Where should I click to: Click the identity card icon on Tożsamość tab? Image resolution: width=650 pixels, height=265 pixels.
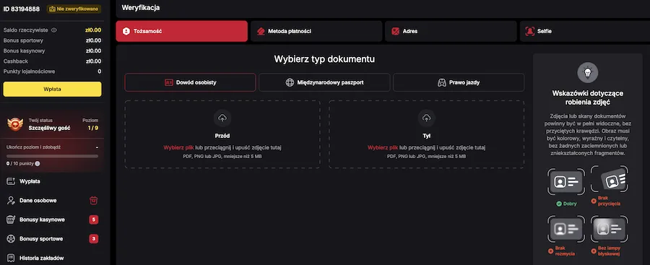click(126, 31)
